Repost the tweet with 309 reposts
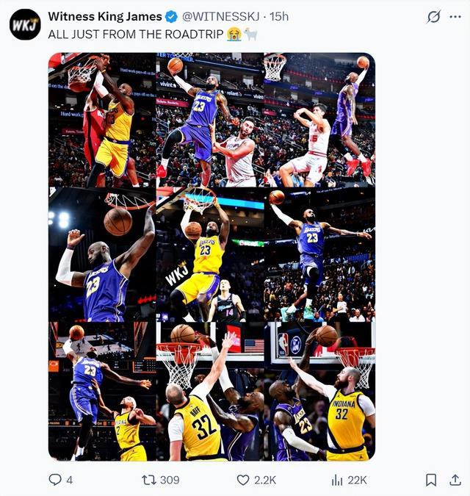The height and width of the screenshot is (496, 470). 149,480
